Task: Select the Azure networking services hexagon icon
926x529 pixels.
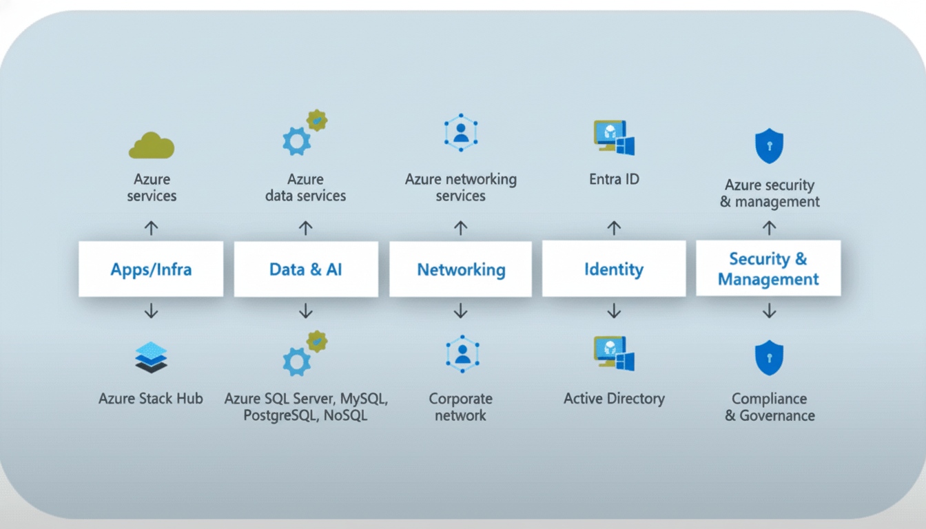Action: 461,133
